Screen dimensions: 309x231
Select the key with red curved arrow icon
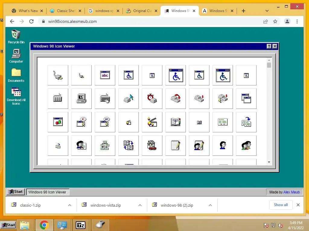tap(176, 99)
